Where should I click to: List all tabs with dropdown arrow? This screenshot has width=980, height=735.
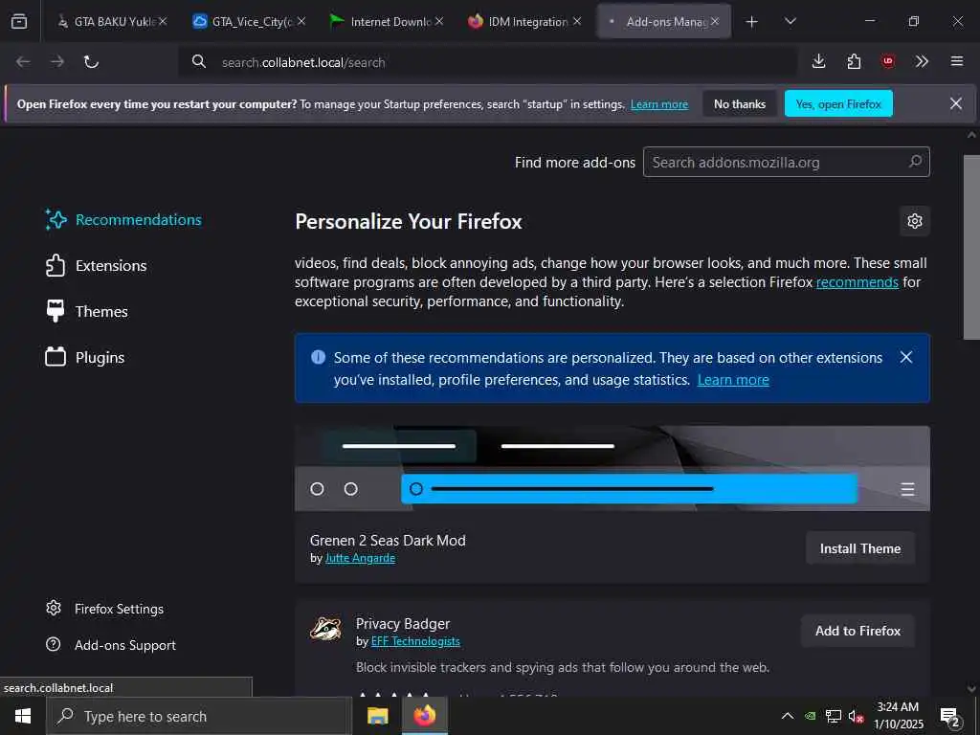tap(790, 22)
